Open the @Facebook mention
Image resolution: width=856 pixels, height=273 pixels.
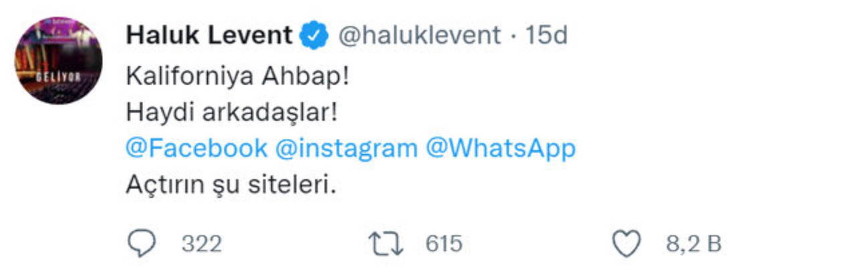click(196, 148)
